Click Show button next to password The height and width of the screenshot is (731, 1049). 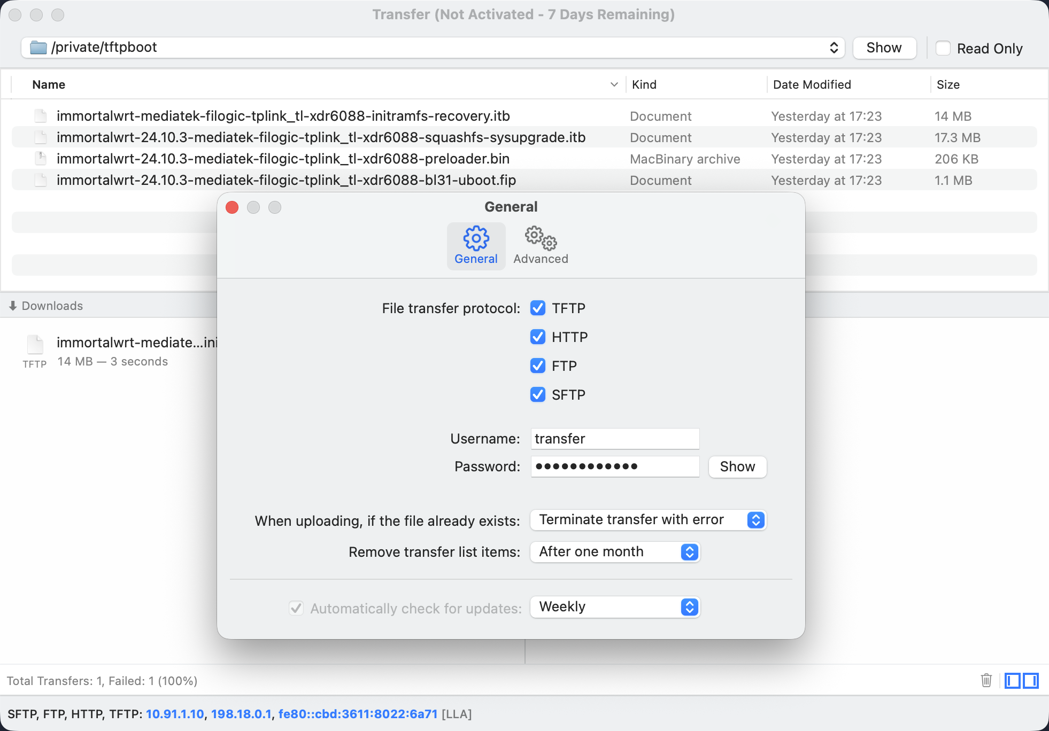[x=737, y=466]
